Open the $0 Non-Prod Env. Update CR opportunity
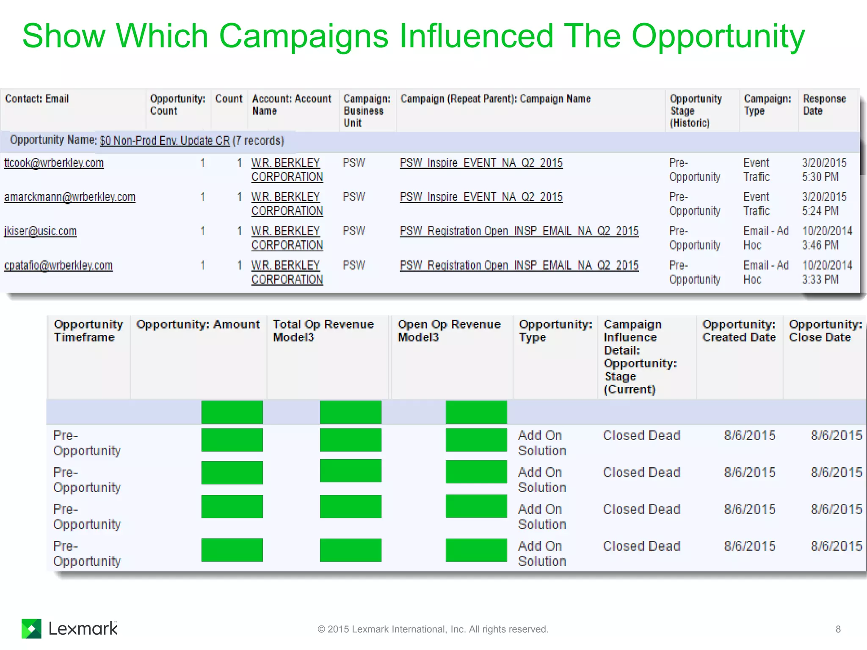The width and height of the screenshot is (867, 650). click(165, 140)
